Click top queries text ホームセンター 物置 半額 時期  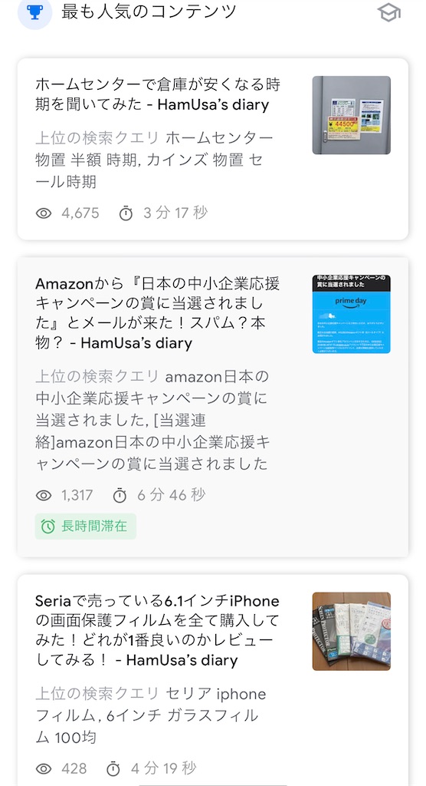click(x=154, y=160)
